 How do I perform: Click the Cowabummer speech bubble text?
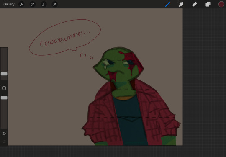[x=65, y=38]
